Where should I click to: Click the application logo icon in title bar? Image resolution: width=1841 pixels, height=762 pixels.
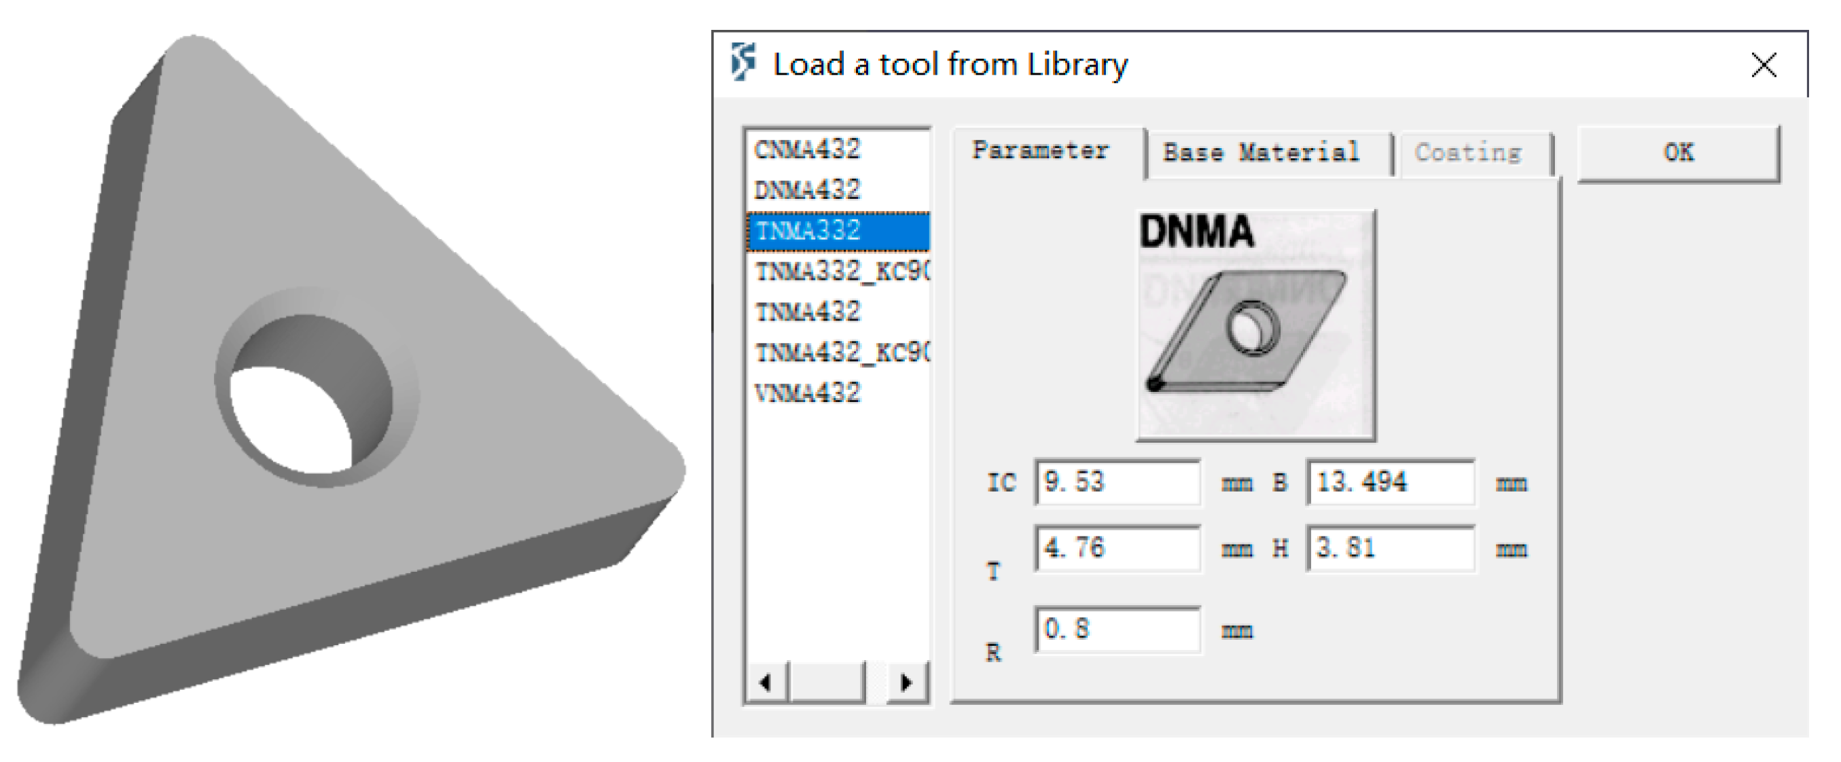(743, 63)
